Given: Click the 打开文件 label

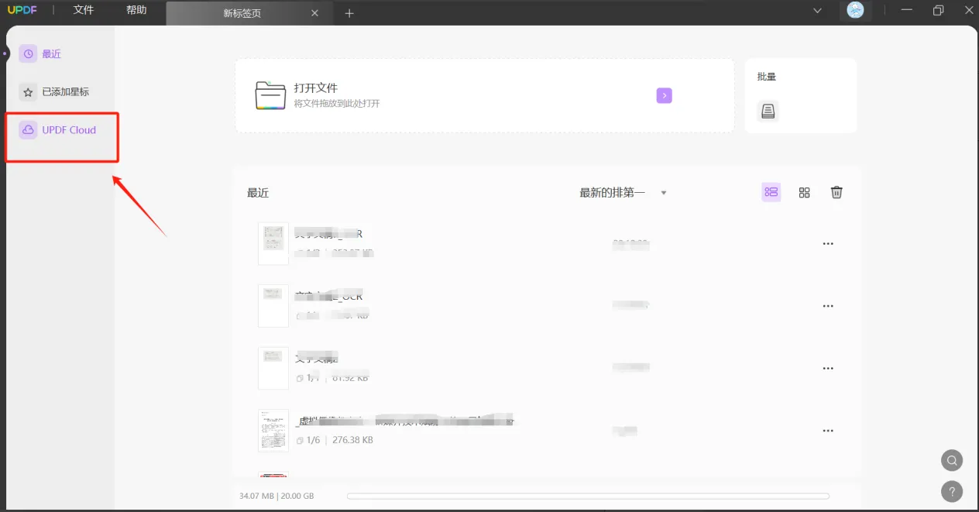Looking at the screenshot, I should [x=316, y=88].
